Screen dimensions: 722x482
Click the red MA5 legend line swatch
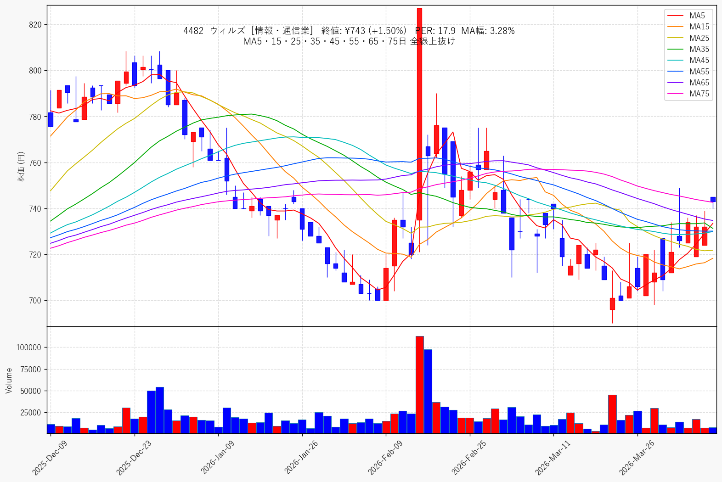pyautogui.click(x=676, y=16)
